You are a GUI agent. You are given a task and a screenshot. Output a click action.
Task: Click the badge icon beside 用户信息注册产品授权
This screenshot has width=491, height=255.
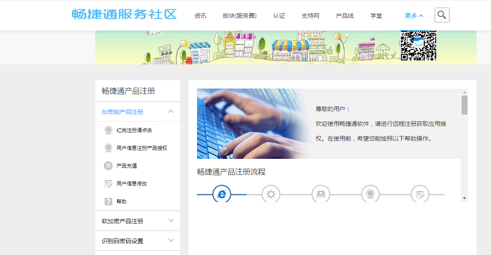point(108,148)
